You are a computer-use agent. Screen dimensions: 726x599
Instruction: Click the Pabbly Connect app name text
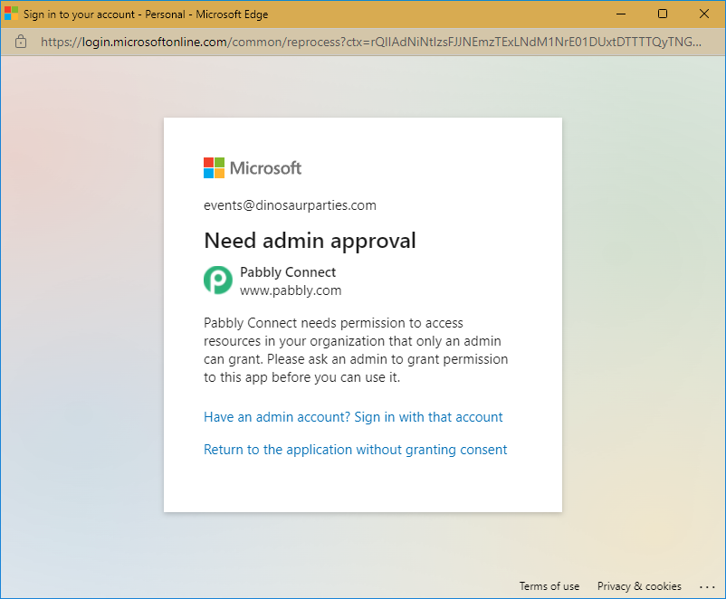pos(288,272)
